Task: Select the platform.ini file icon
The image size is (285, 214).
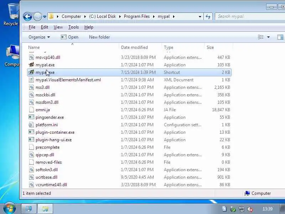Action: (31, 124)
